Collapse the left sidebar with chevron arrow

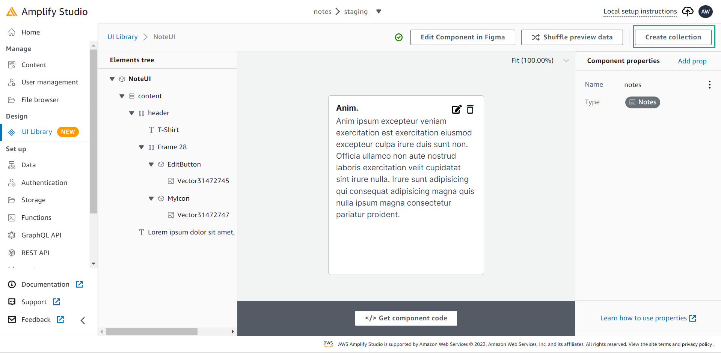click(x=83, y=320)
